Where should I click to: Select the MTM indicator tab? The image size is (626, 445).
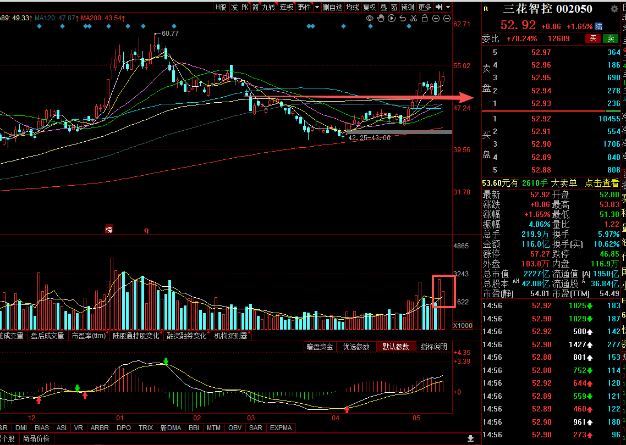click(x=213, y=427)
